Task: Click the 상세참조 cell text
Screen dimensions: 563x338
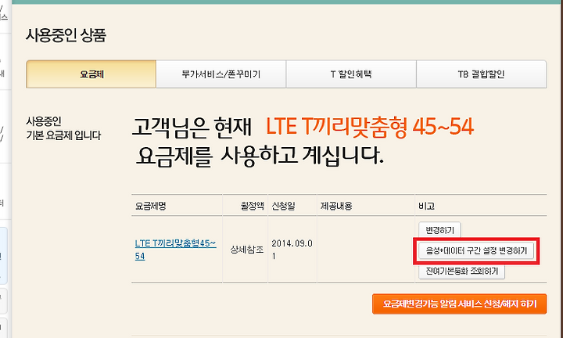Action: coord(246,250)
